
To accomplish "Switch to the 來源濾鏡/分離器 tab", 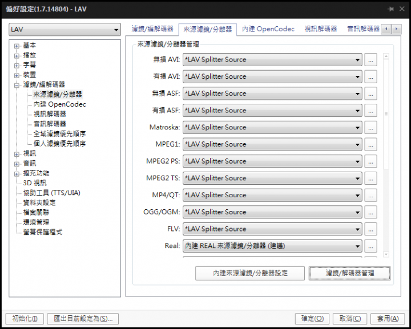I will 208,29.
